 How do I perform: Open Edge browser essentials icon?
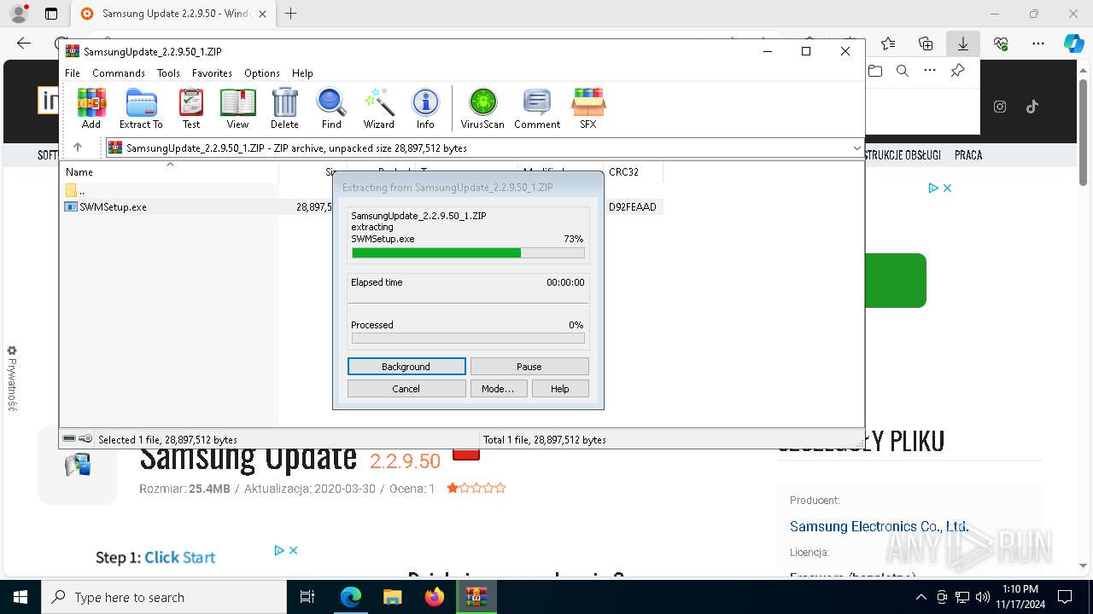tap(1001, 43)
